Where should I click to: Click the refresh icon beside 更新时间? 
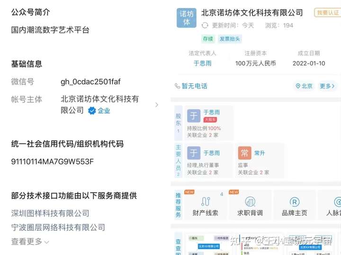pyautogui.click(x=205, y=26)
